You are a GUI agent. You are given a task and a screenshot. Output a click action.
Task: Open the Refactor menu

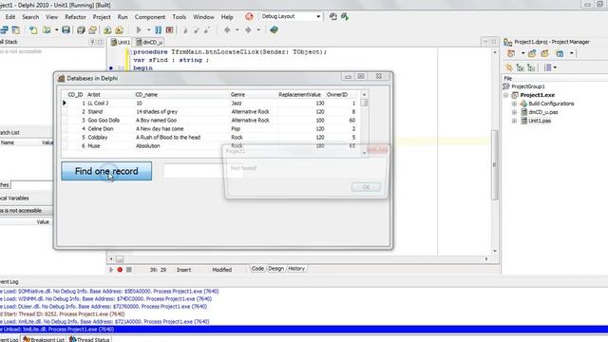pyautogui.click(x=75, y=17)
